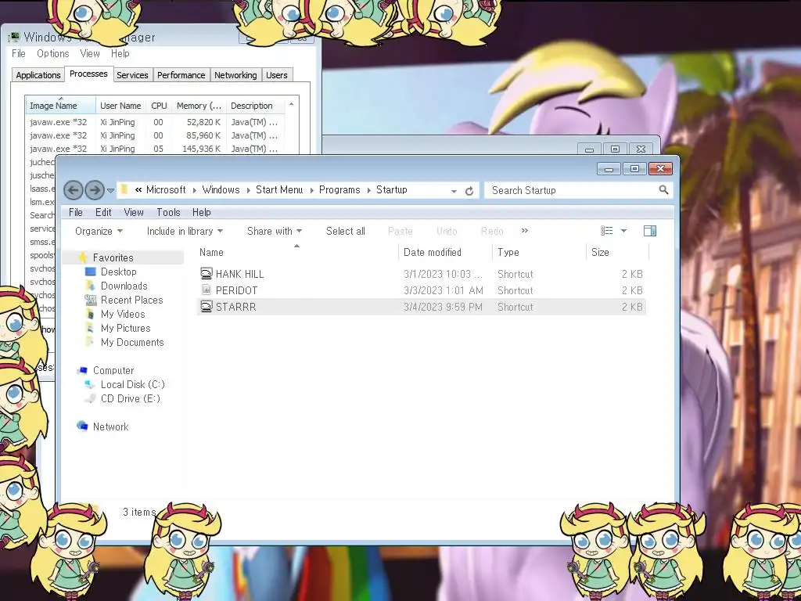The height and width of the screenshot is (601, 801).
Task: Select the HANK HILL shortcut
Action: (x=422, y=274)
